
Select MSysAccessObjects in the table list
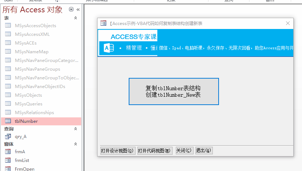click(x=36, y=26)
